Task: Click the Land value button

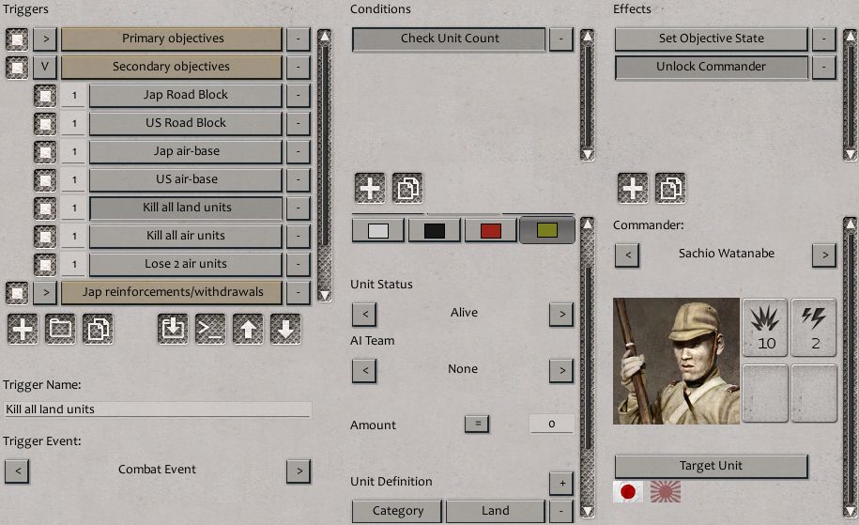Action: click(x=496, y=511)
